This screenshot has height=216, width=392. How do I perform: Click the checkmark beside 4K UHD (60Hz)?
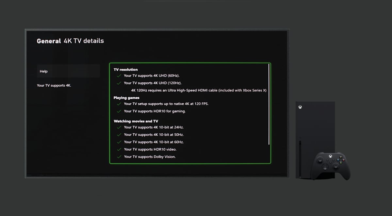119,75
